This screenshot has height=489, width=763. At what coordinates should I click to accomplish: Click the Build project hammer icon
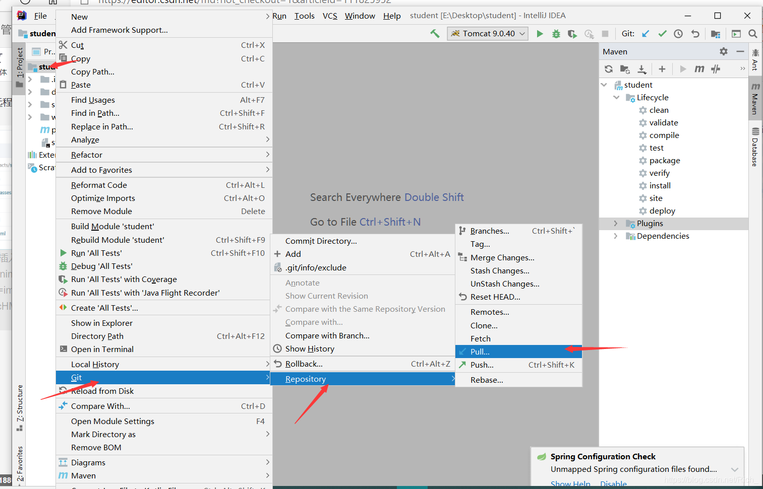[x=435, y=34]
